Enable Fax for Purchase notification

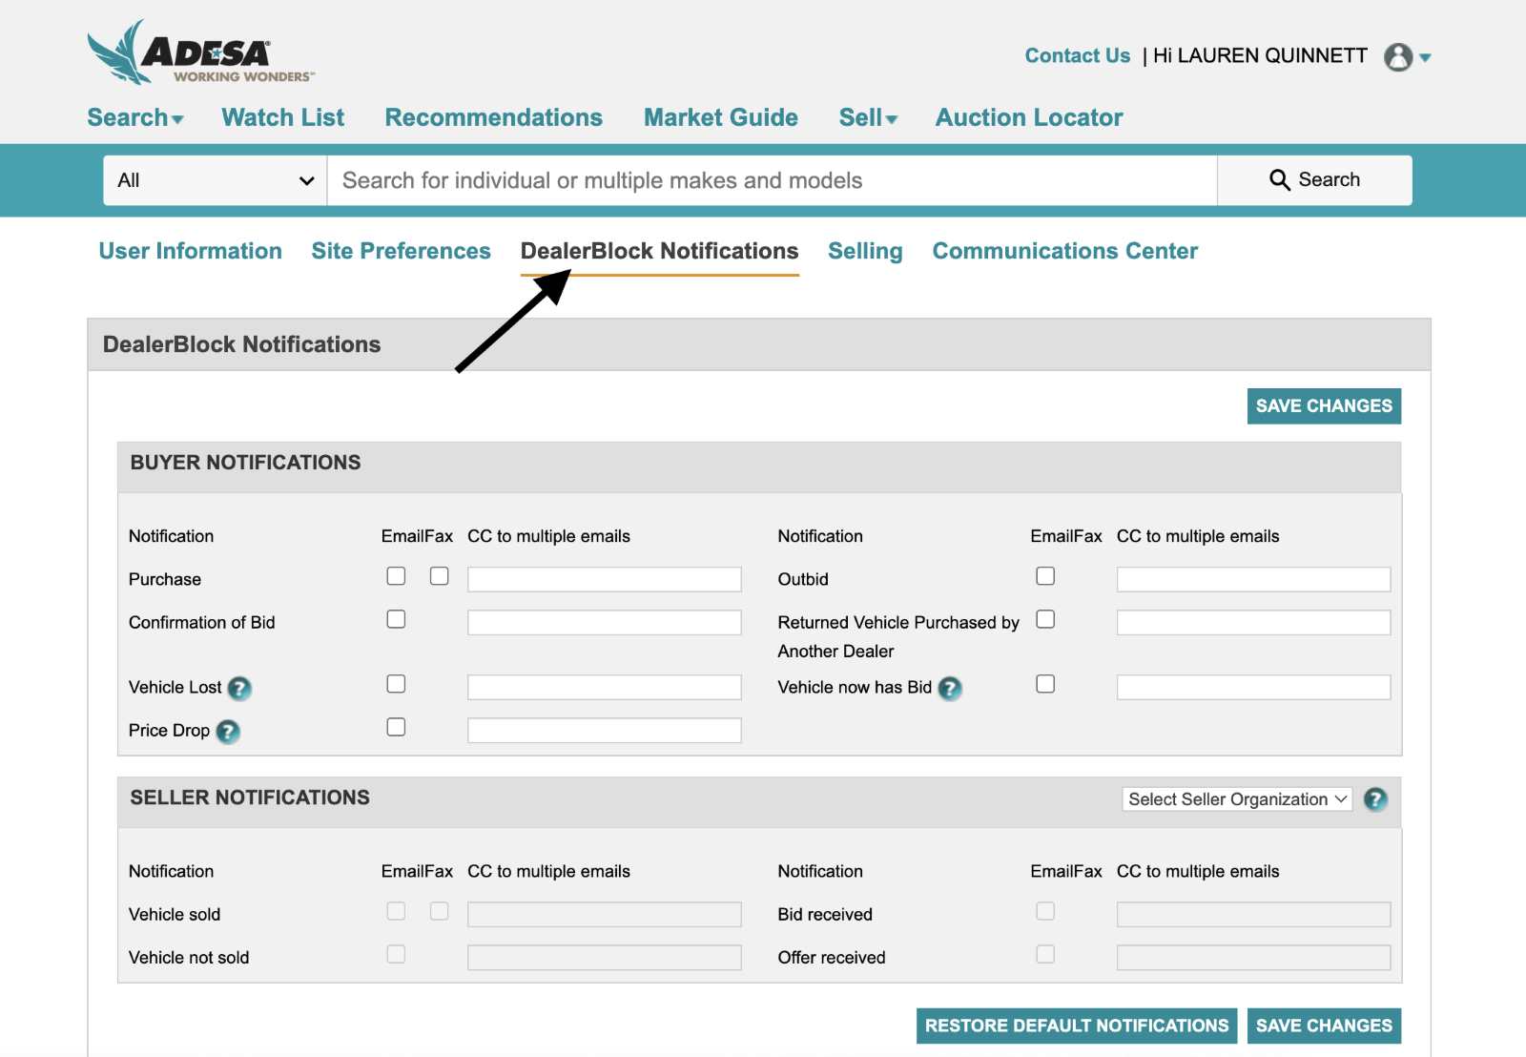439,576
